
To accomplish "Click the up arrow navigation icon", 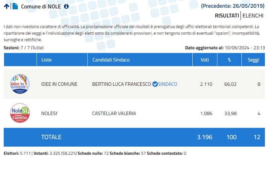I will pyautogui.click(x=6, y=6).
